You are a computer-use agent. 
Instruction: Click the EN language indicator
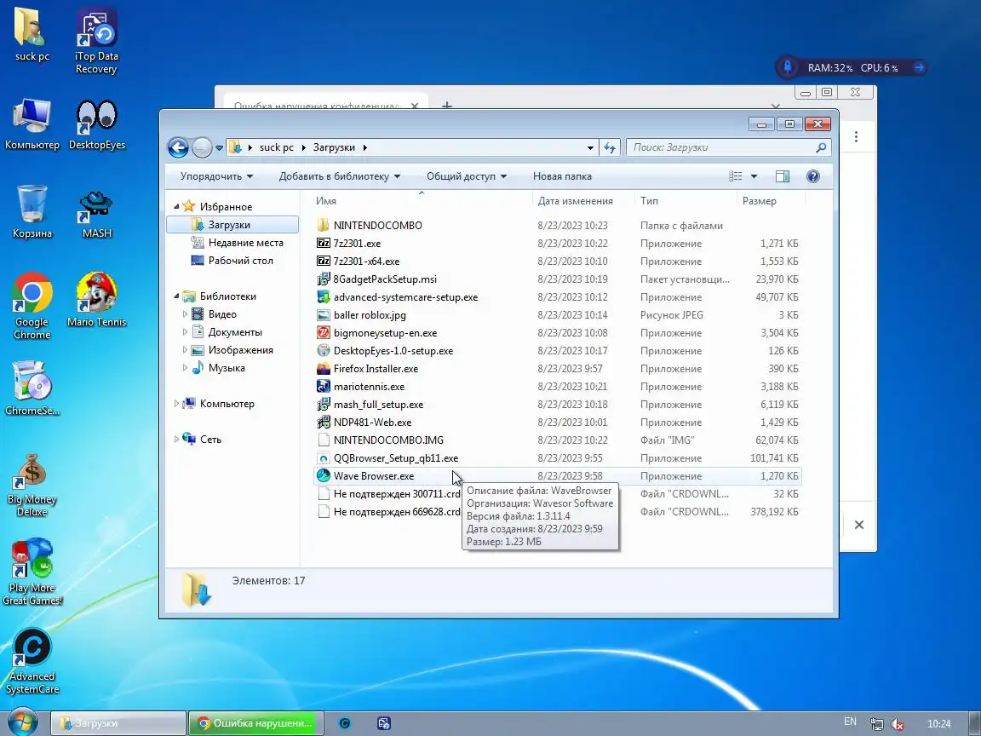pos(850,722)
